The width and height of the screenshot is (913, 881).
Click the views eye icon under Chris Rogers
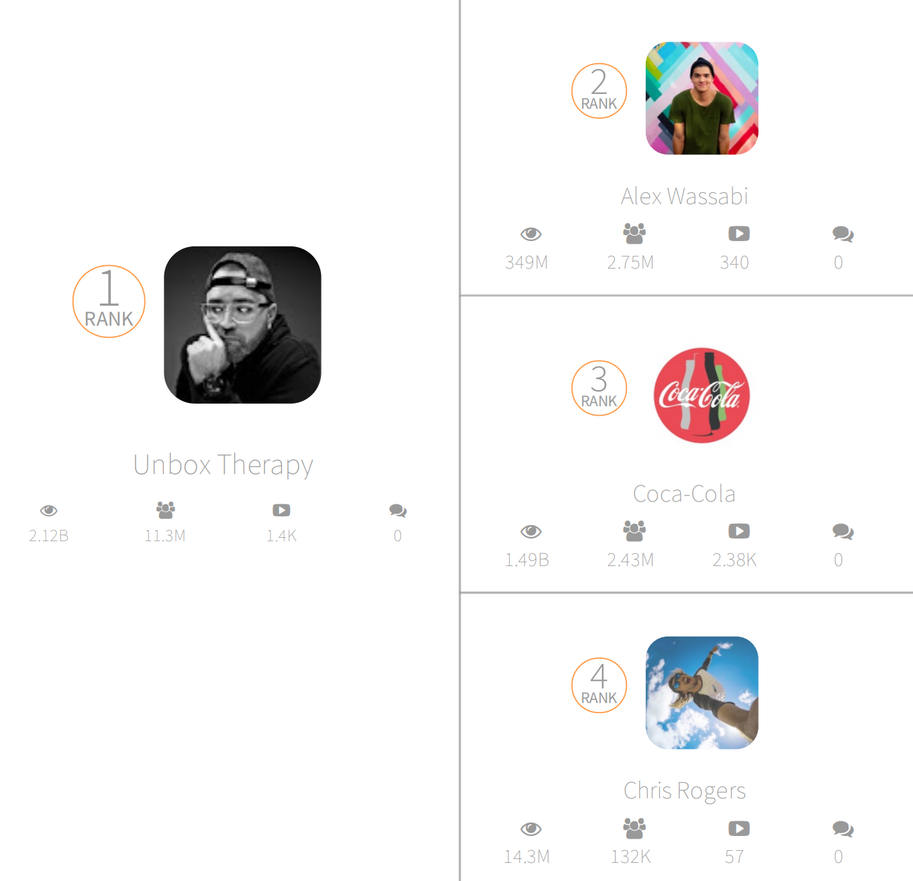531,829
